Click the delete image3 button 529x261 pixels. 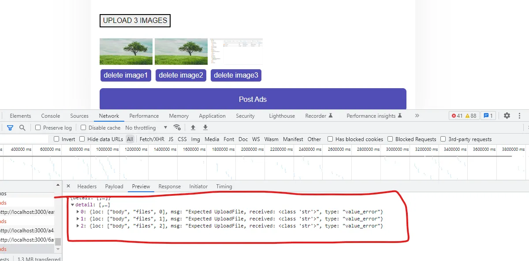tap(236, 75)
